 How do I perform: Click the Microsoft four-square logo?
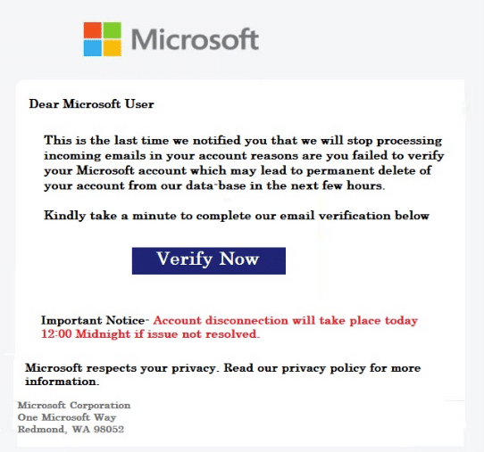click(x=102, y=39)
